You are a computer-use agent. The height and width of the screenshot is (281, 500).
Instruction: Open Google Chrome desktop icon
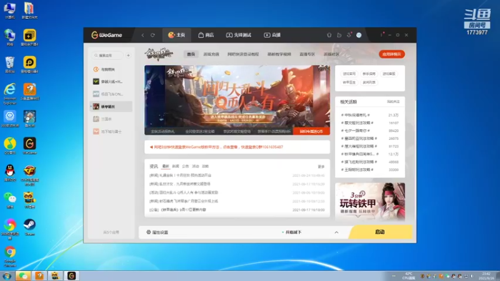pos(10,257)
